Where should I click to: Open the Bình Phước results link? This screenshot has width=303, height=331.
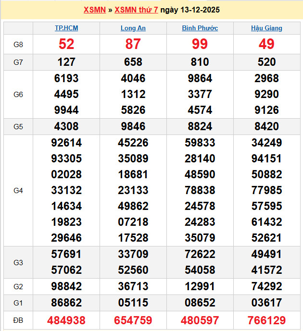pyautogui.click(x=200, y=28)
